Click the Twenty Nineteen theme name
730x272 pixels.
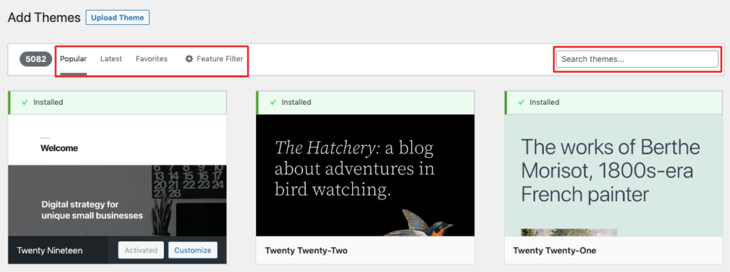click(50, 251)
